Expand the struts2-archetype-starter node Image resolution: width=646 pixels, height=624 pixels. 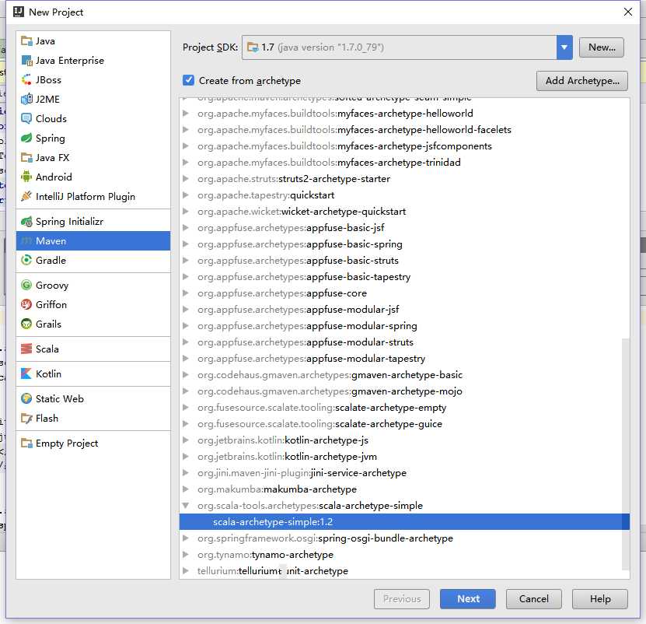click(186, 179)
